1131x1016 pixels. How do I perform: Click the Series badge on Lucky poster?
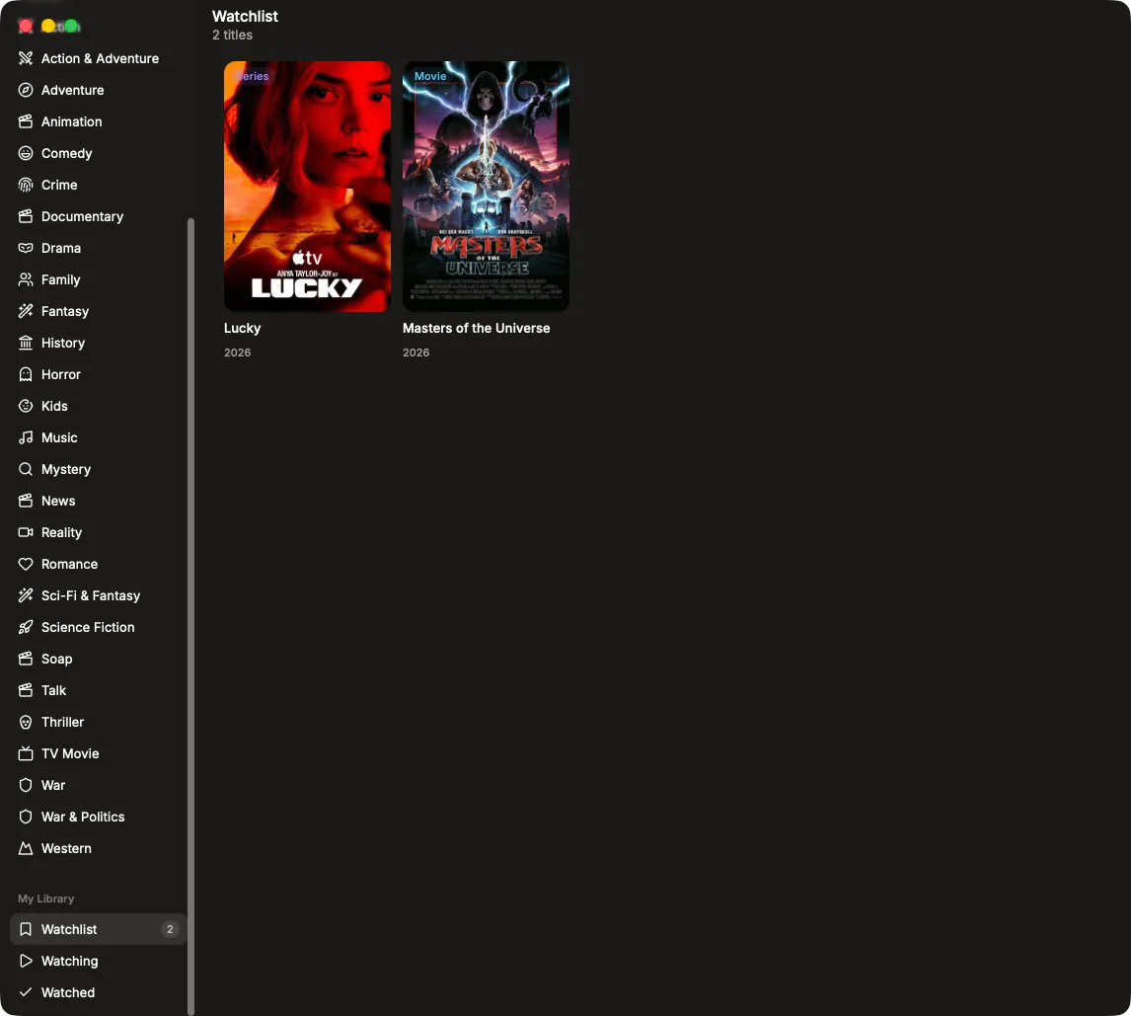click(x=251, y=76)
